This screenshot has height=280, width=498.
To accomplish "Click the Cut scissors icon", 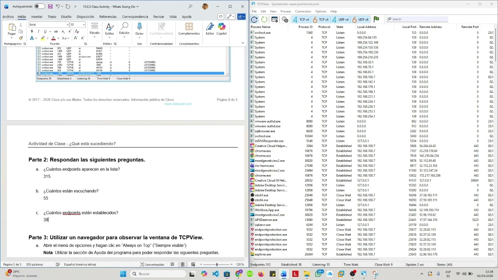I will click(x=21, y=26).
